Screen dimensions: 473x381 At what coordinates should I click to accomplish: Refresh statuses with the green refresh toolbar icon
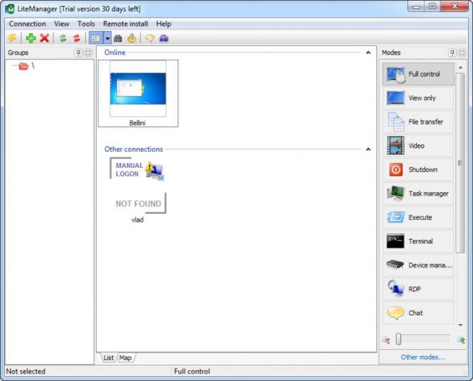(63, 38)
